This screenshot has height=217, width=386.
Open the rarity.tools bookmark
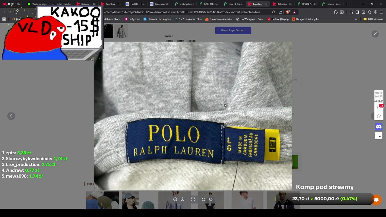coord(132,19)
